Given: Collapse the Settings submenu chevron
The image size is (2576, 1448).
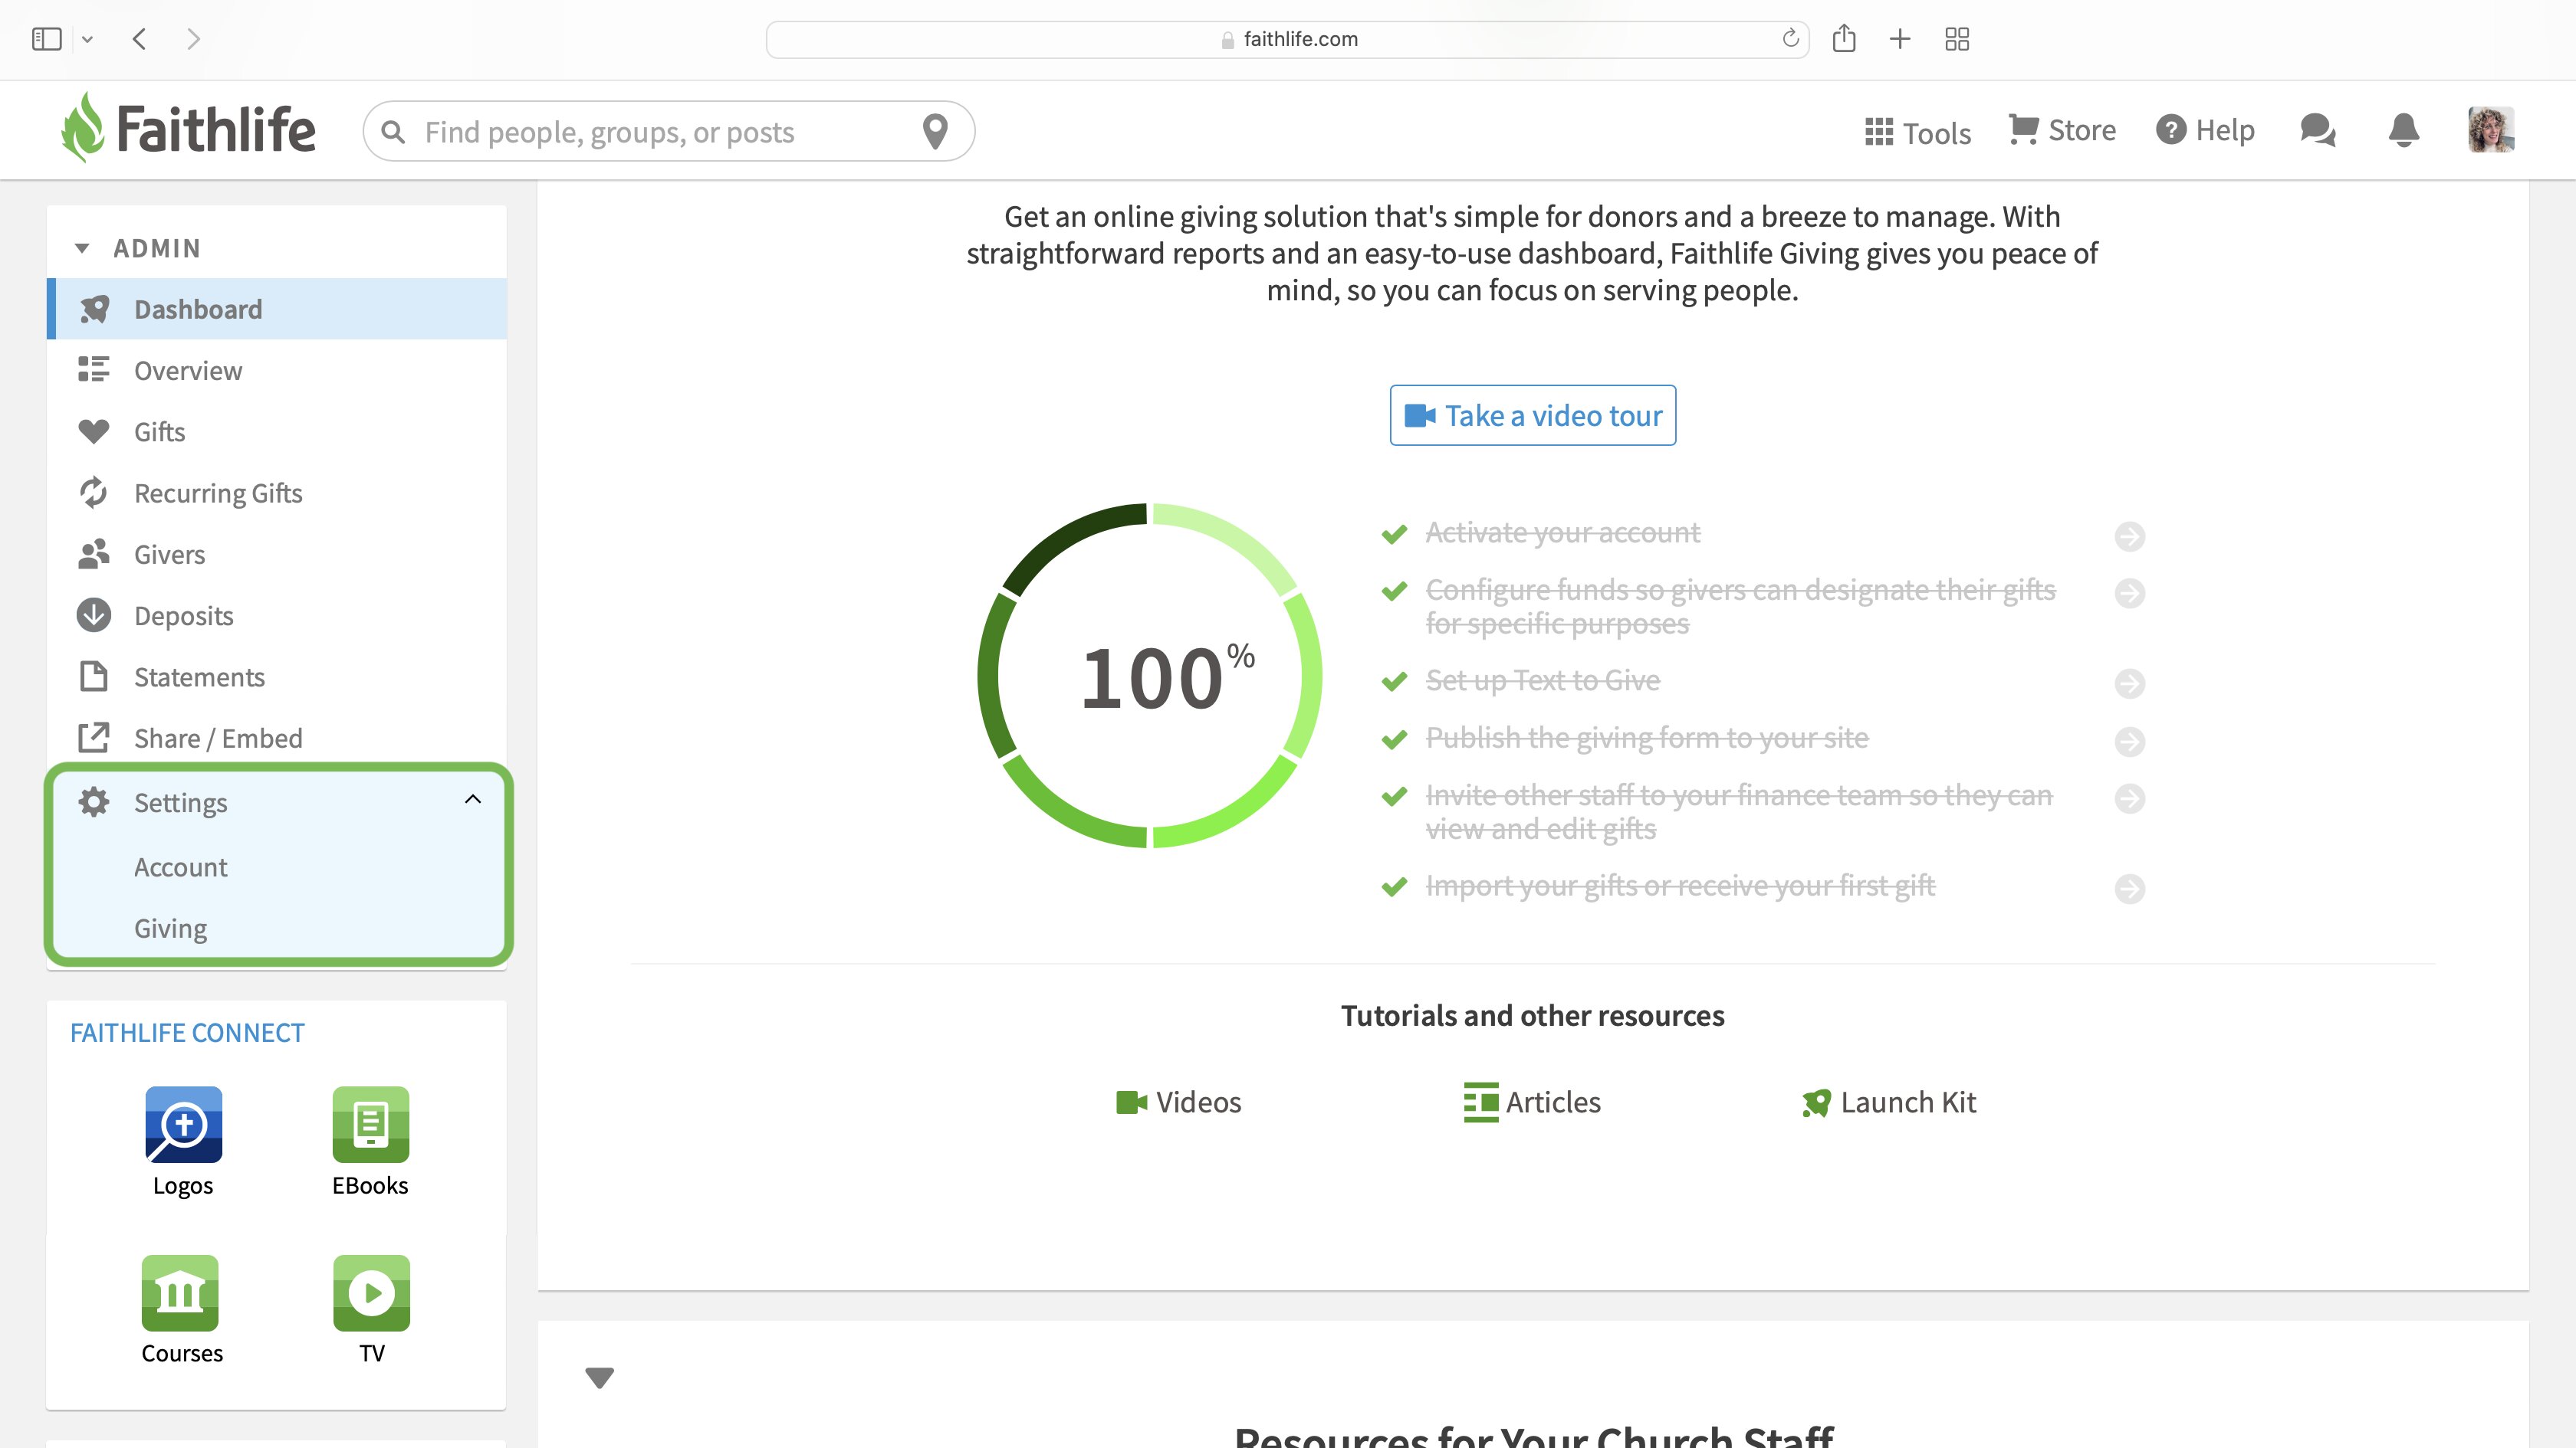Looking at the screenshot, I should [473, 798].
